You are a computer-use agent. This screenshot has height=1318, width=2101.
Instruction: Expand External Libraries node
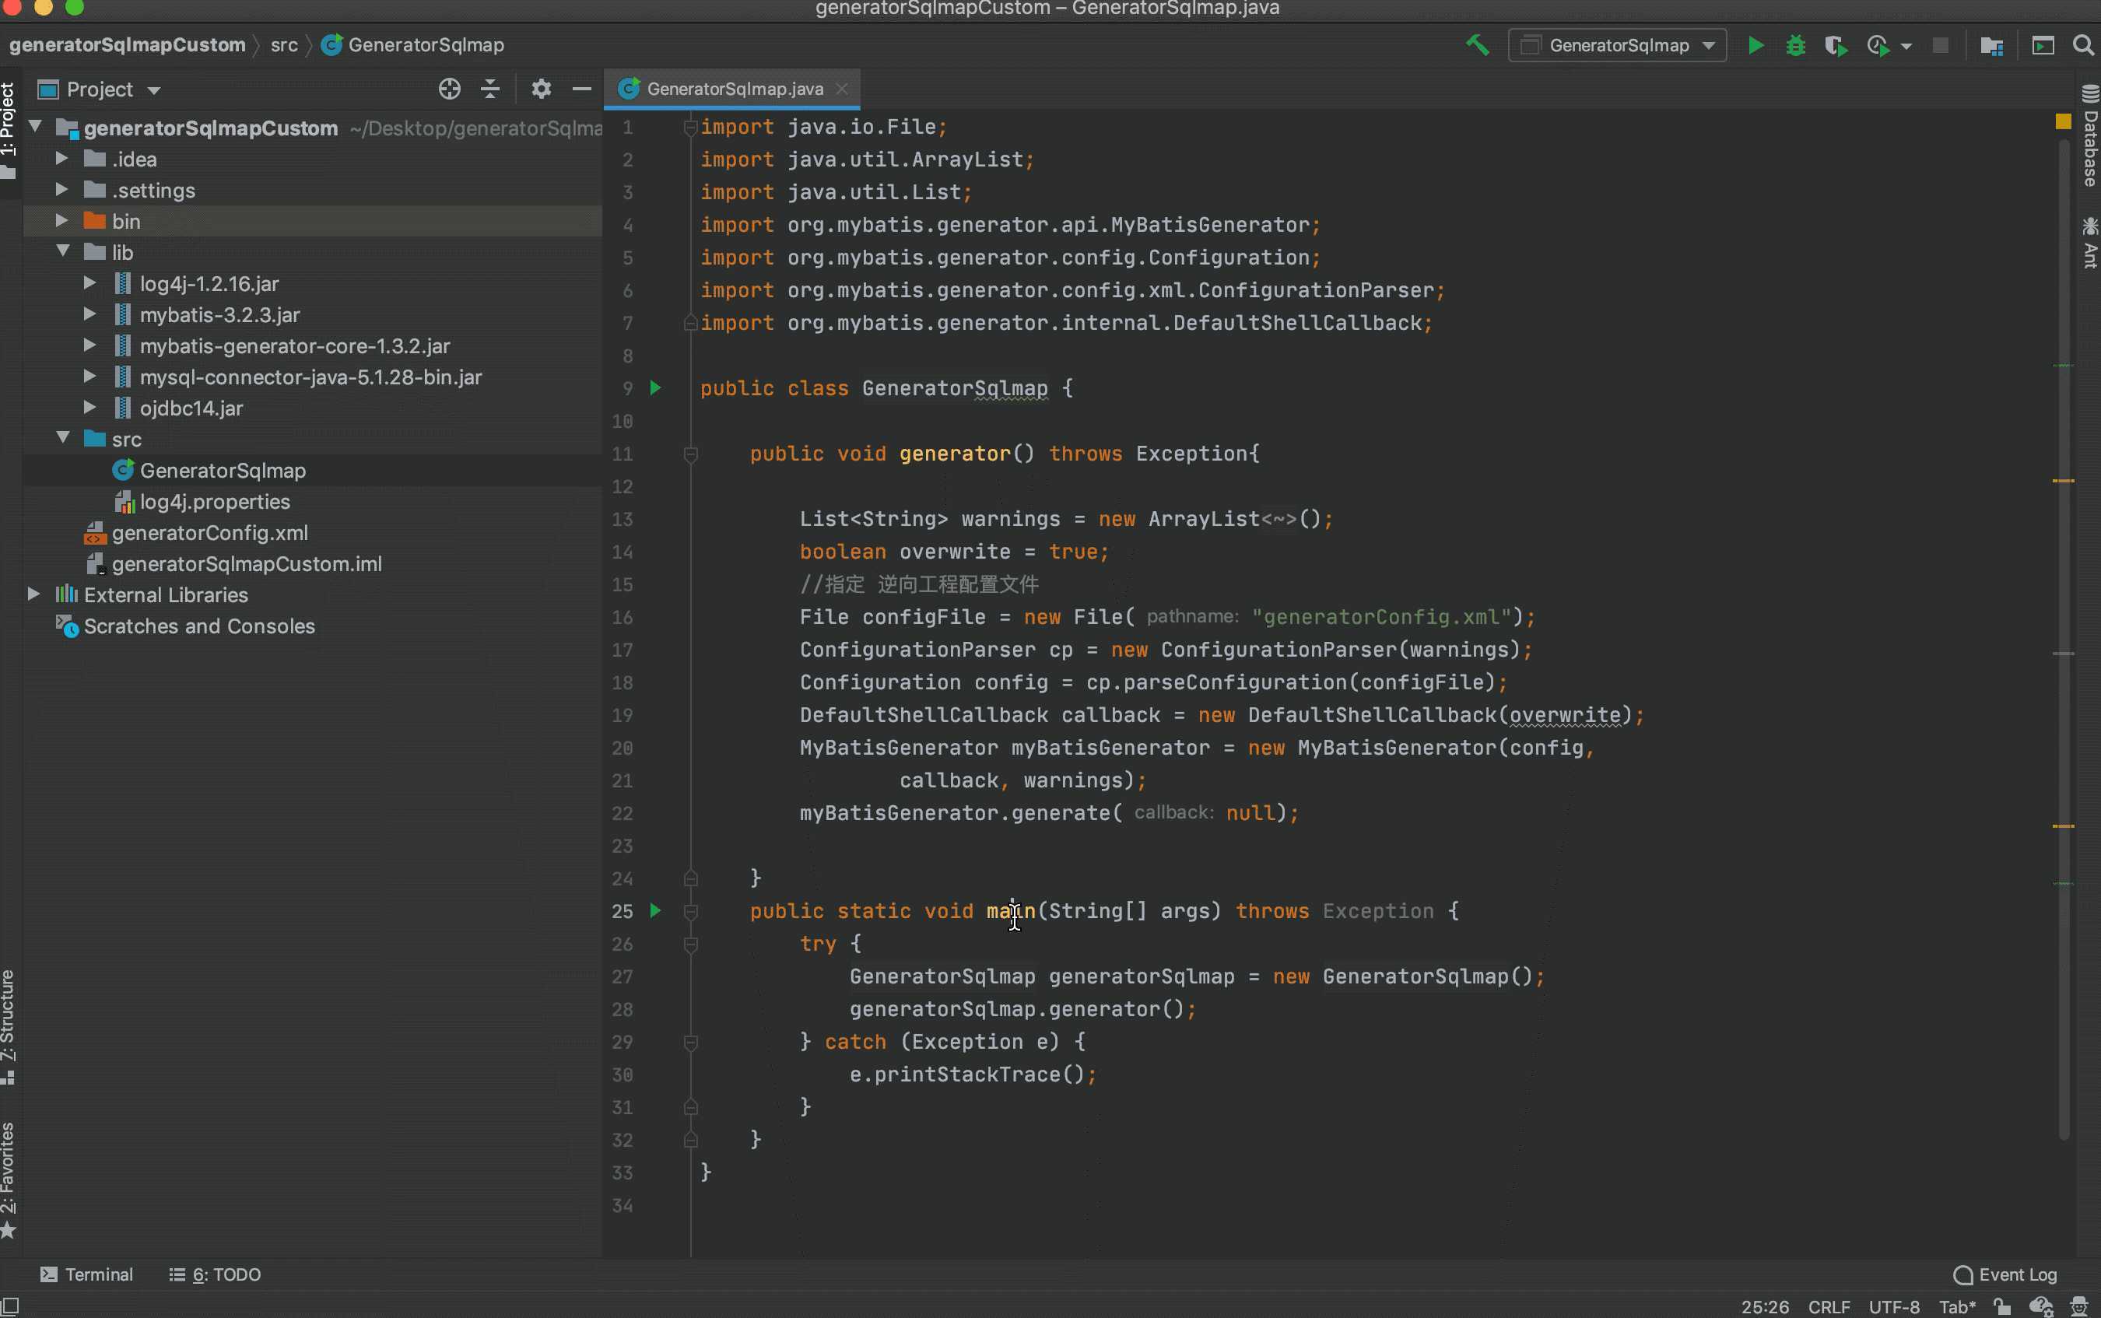tap(33, 594)
